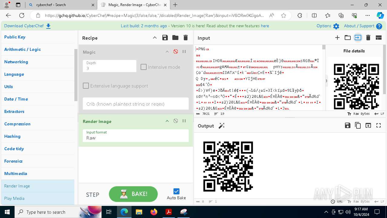
Task: Open the Options settings
Action: (328, 26)
